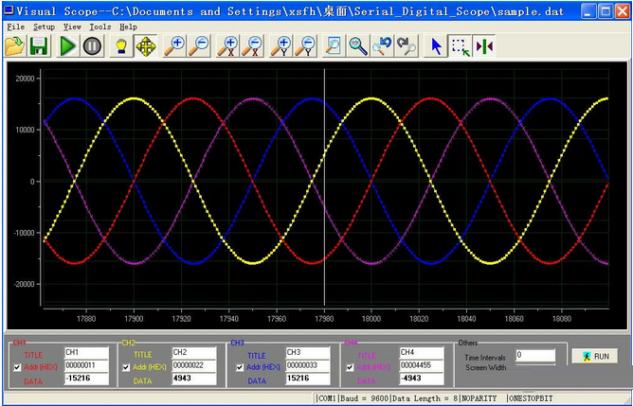This screenshot has width=633, height=406.
Task: Save data using the green floppy icon
Action: [39, 45]
